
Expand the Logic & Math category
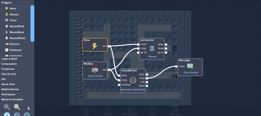point(9,59)
